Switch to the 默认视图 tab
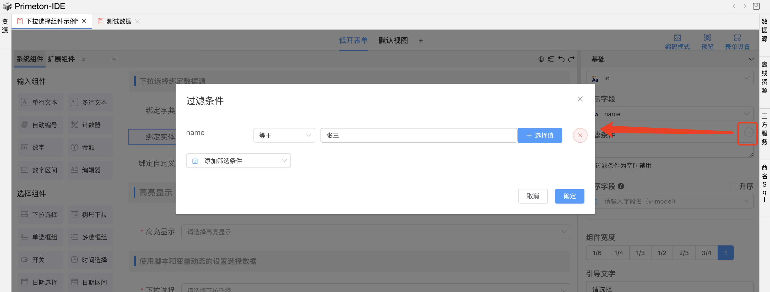This screenshot has height=292, width=770. (x=393, y=40)
